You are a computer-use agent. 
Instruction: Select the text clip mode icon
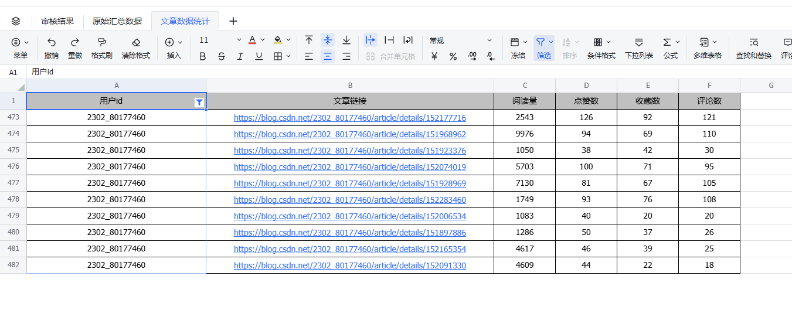coord(389,40)
